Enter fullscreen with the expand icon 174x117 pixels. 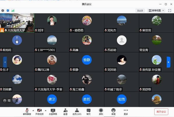170,11
